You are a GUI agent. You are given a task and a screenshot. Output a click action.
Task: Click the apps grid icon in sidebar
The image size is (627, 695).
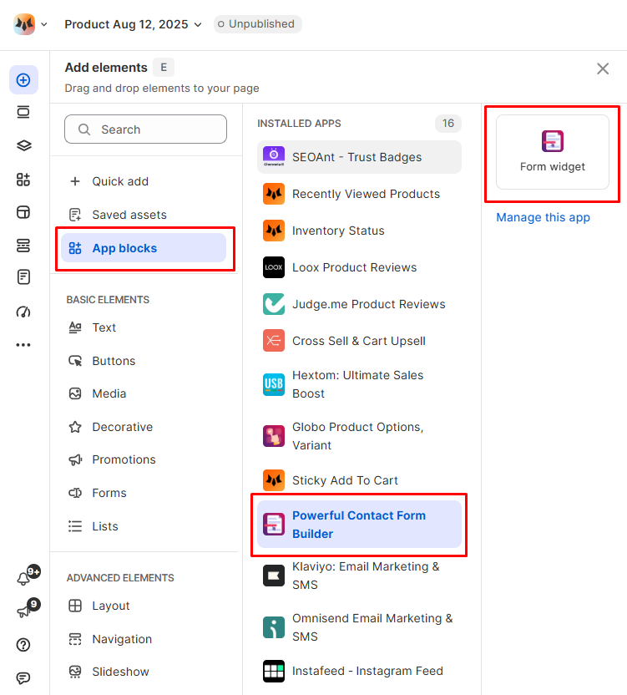(x=23, y=180)
